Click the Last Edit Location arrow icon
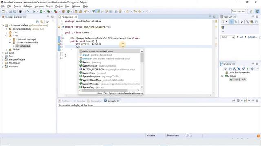Image resolution: width=261 pixels, height=146 pixels. point(135,11)
